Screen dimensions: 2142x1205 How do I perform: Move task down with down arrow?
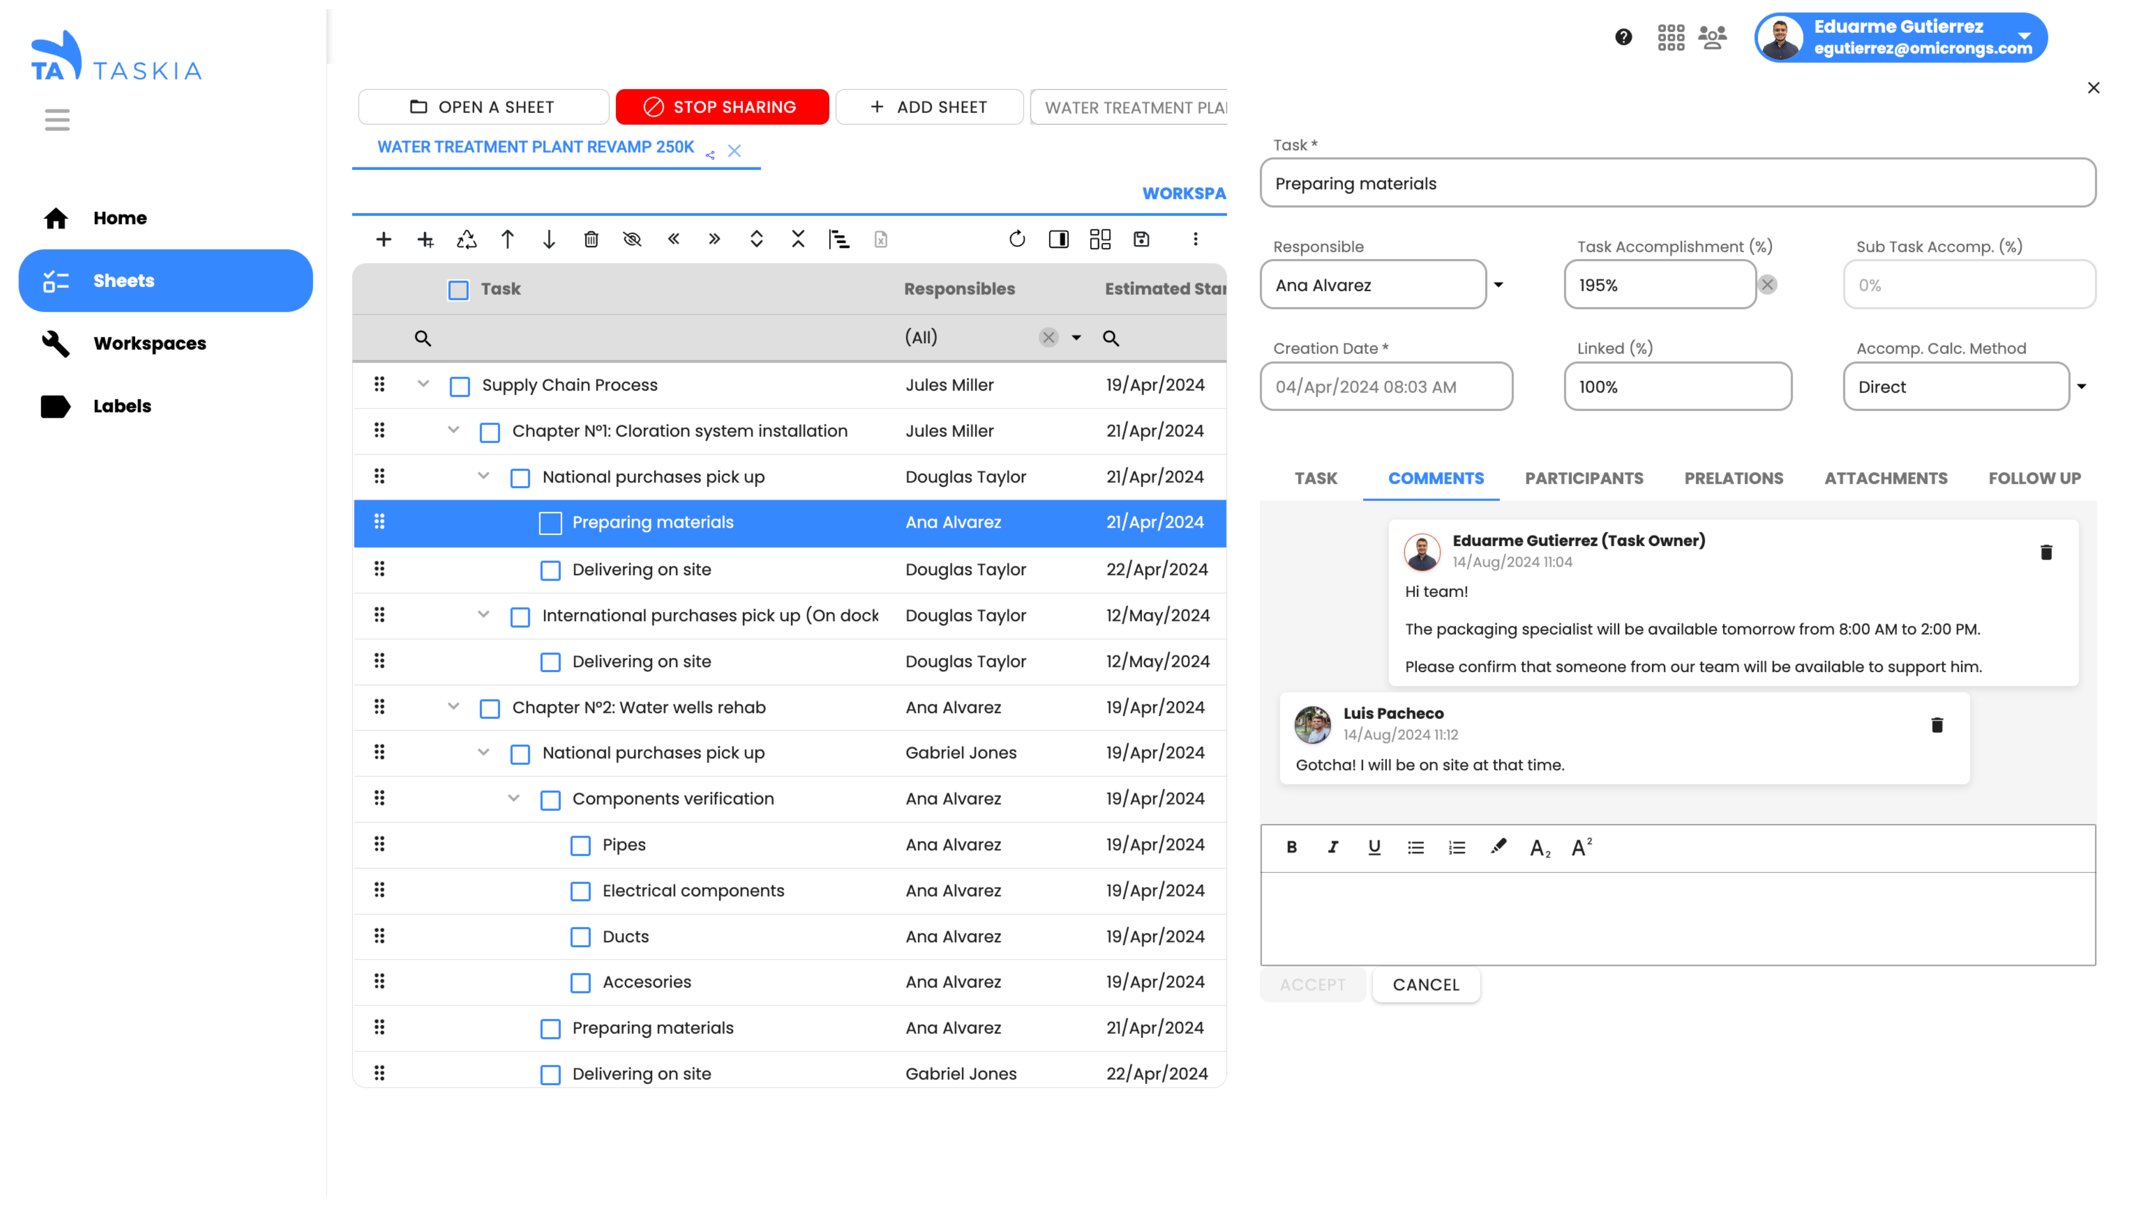(x=549, y=240)
